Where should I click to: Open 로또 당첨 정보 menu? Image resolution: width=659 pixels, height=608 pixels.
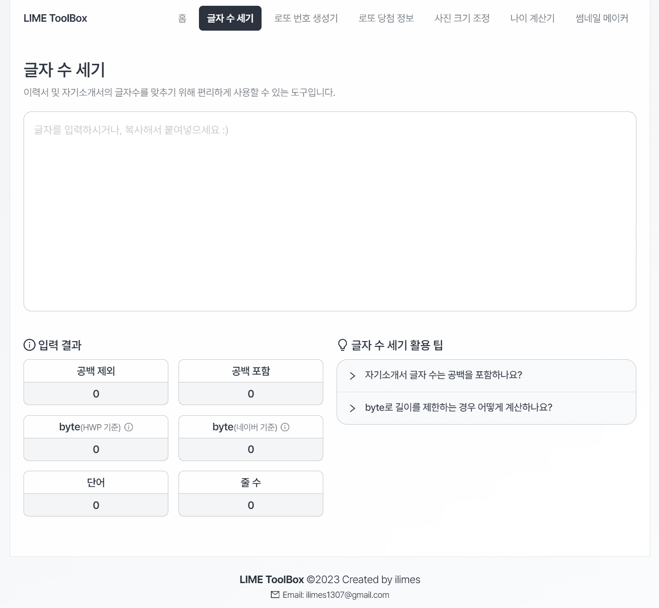pos(386,18)
